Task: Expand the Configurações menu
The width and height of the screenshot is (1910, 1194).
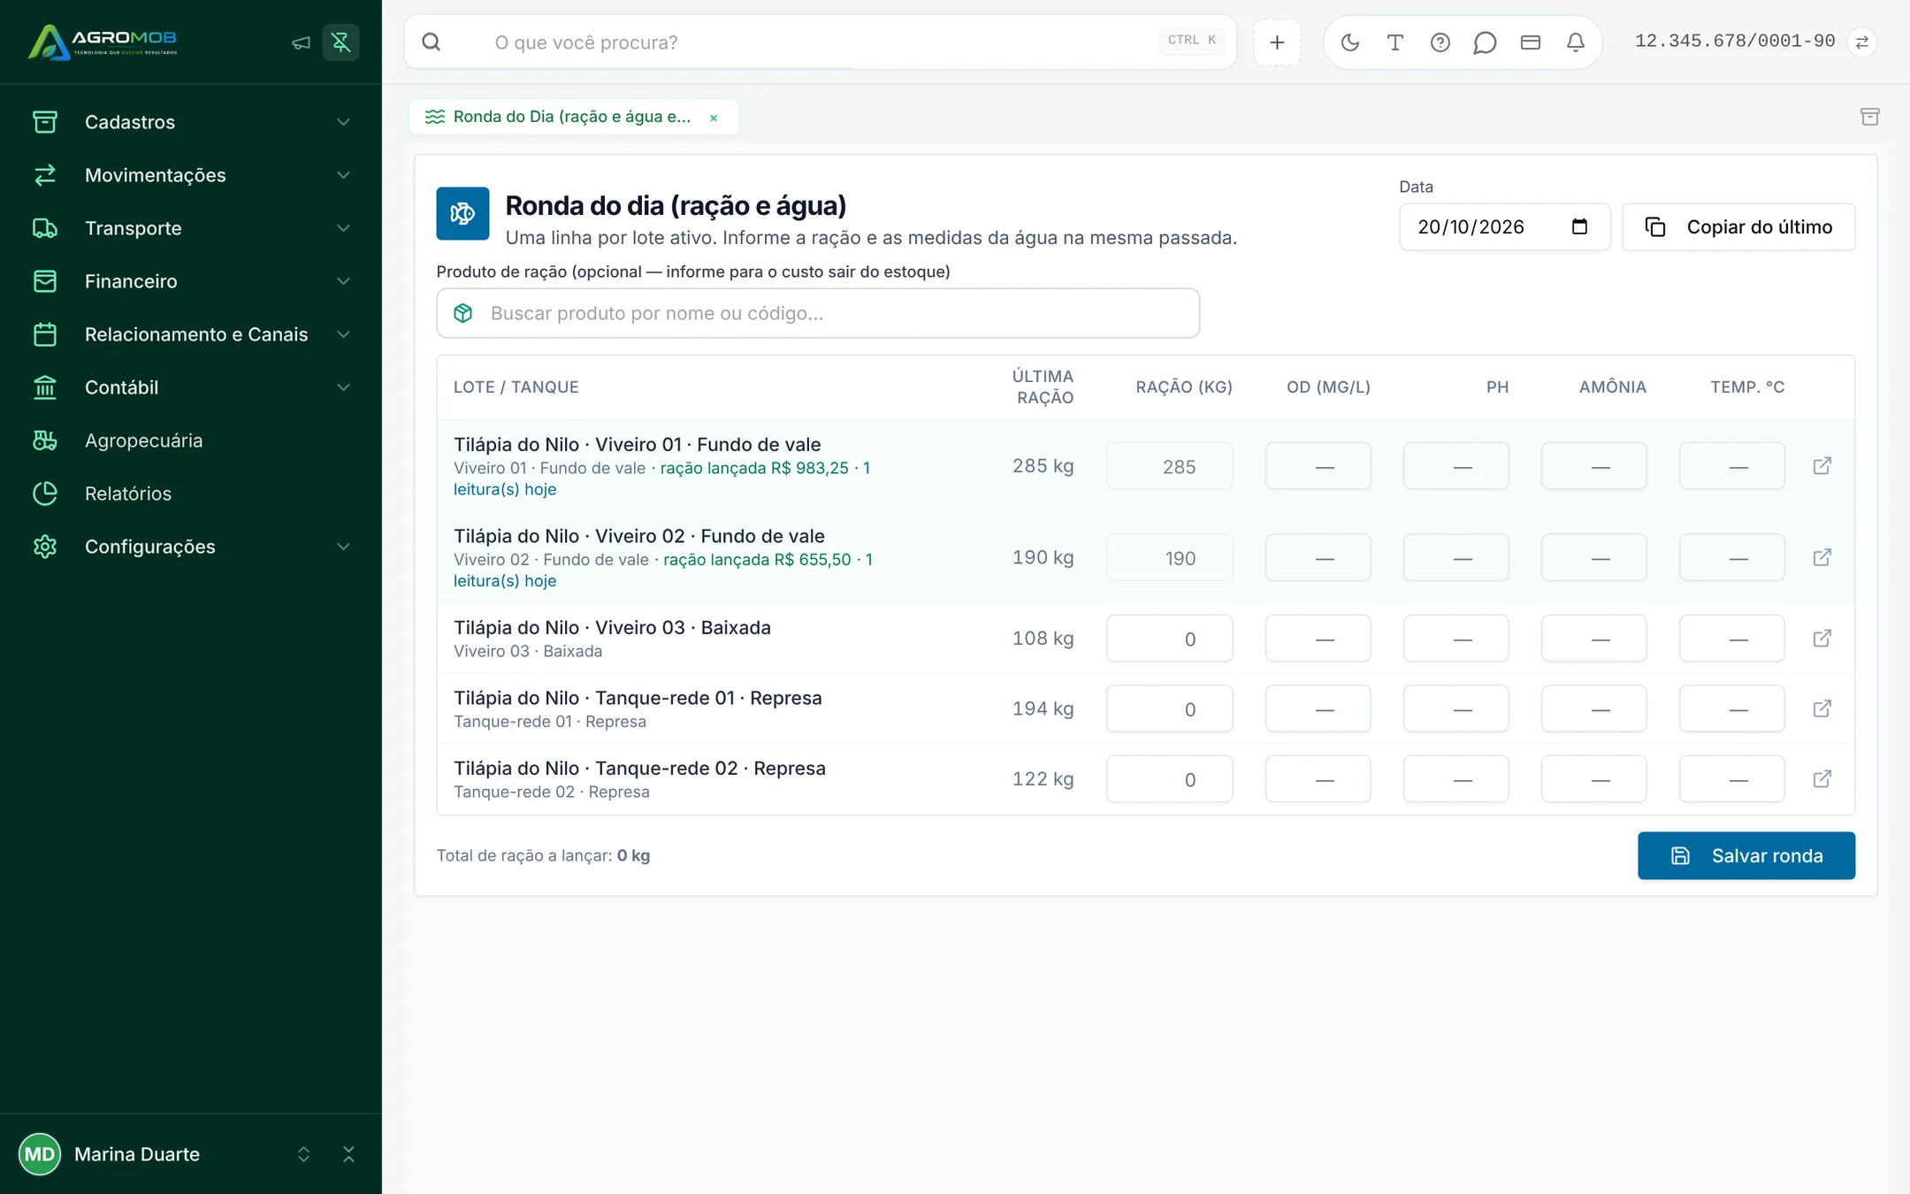Action: 191,547
